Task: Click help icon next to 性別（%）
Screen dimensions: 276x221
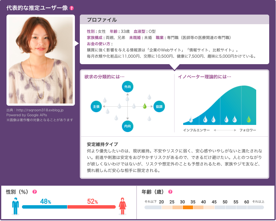Action: (35, 192)
